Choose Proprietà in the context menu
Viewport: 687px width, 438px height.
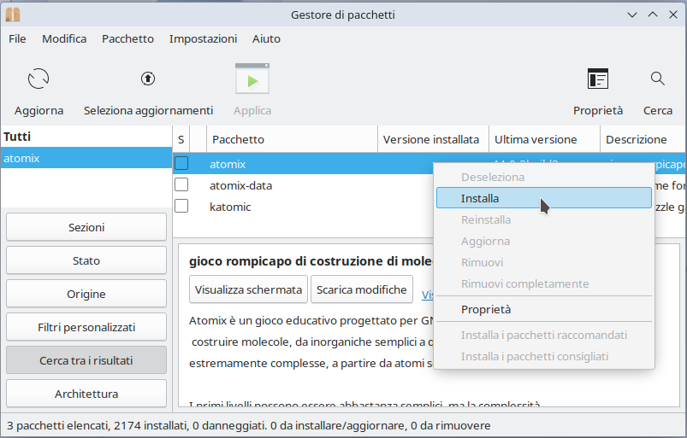pos(485,309)
